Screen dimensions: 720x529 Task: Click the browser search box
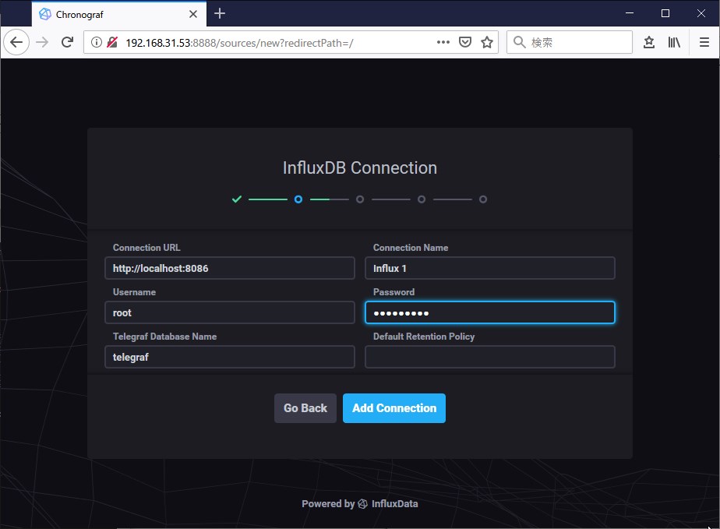click(570, 42)
